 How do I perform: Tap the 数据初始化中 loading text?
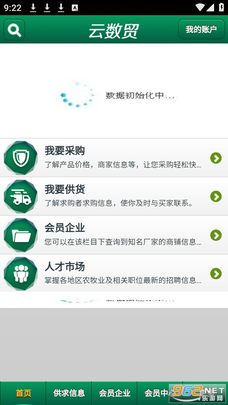coord(140,96)
